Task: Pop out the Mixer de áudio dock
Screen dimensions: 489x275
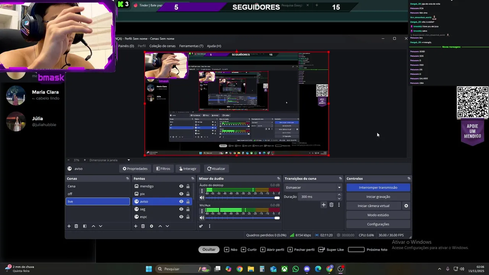Action: 279,178
